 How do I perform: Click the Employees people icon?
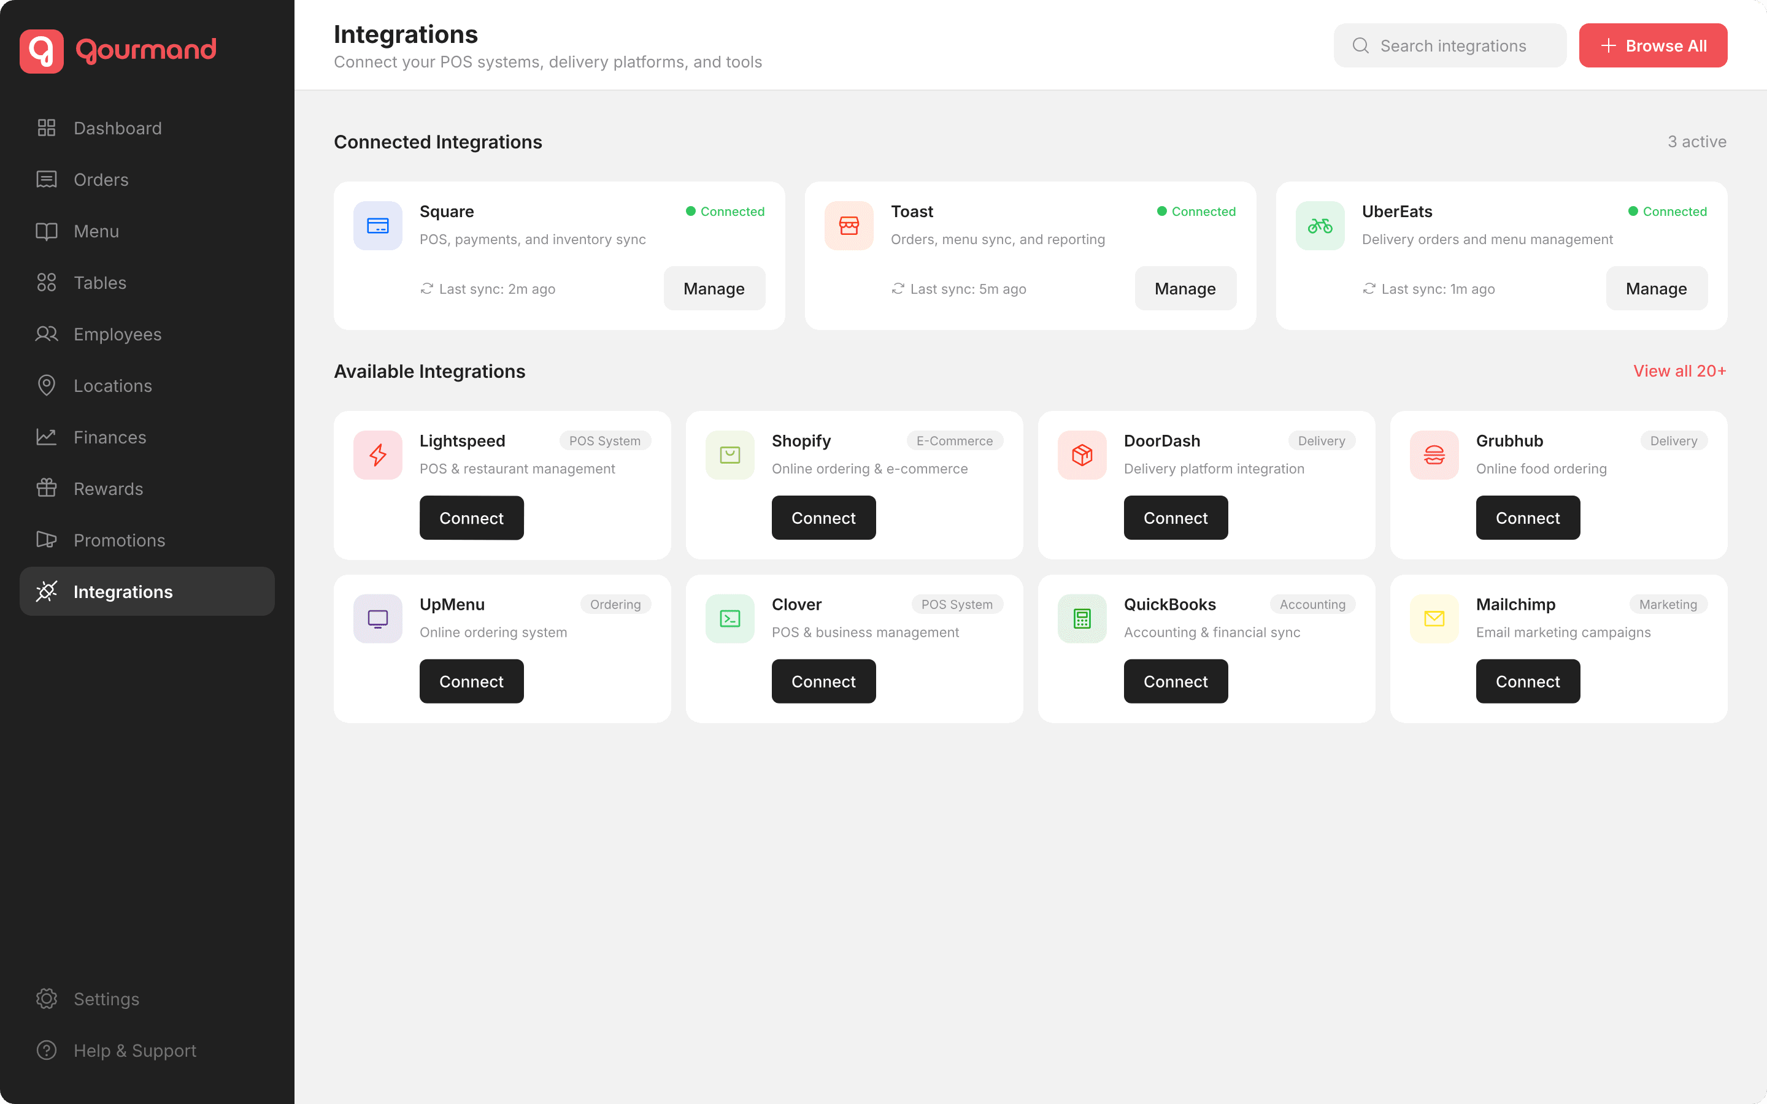pyautogui.click(x=47, y=334)
